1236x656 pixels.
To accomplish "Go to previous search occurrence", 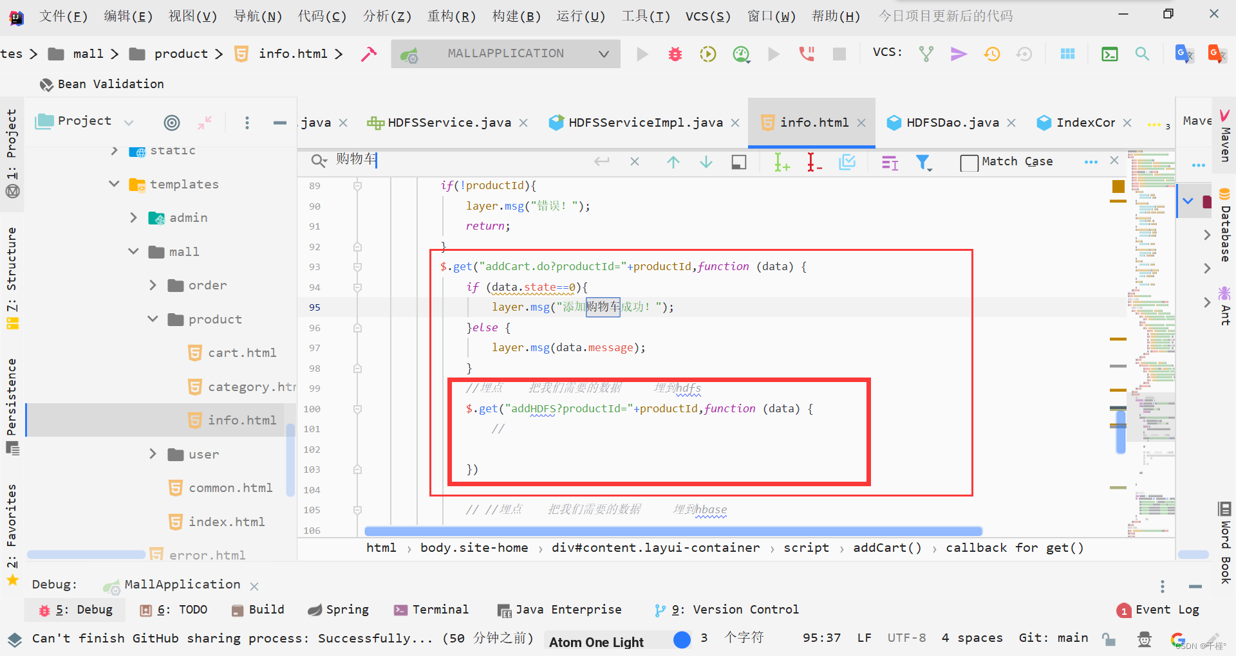I will click(x=673, y=162).
